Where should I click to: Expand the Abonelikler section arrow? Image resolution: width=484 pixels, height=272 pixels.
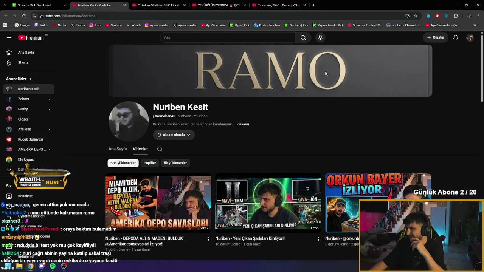point(31,79)
